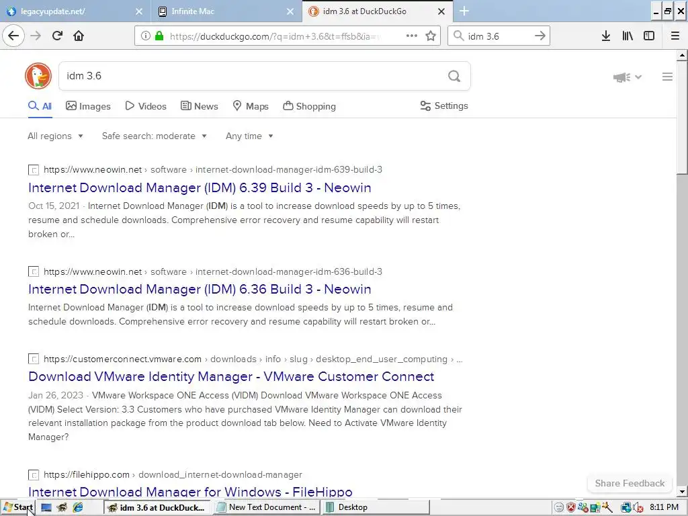Click the Share Feedback button
This screenshot has width=688, height=516.
630,483
